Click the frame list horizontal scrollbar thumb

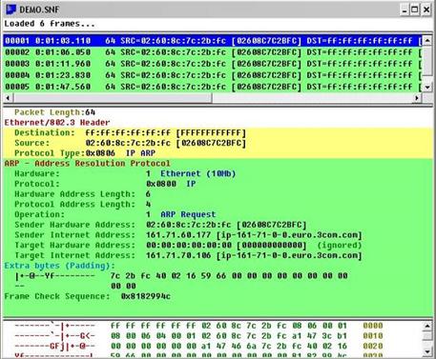tap(113, 98)
